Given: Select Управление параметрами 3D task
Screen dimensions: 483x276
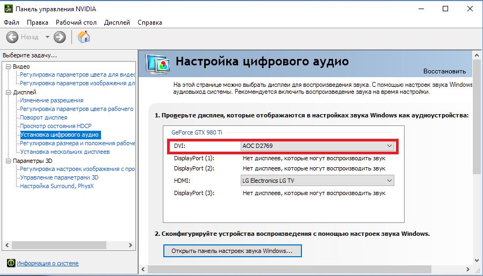Looking at the screenshot, I should 59,177.
